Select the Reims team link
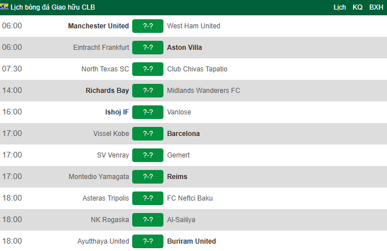 tap(177, 177)
